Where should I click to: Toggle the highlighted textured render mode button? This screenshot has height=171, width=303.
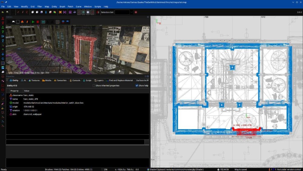coord(18,22)
